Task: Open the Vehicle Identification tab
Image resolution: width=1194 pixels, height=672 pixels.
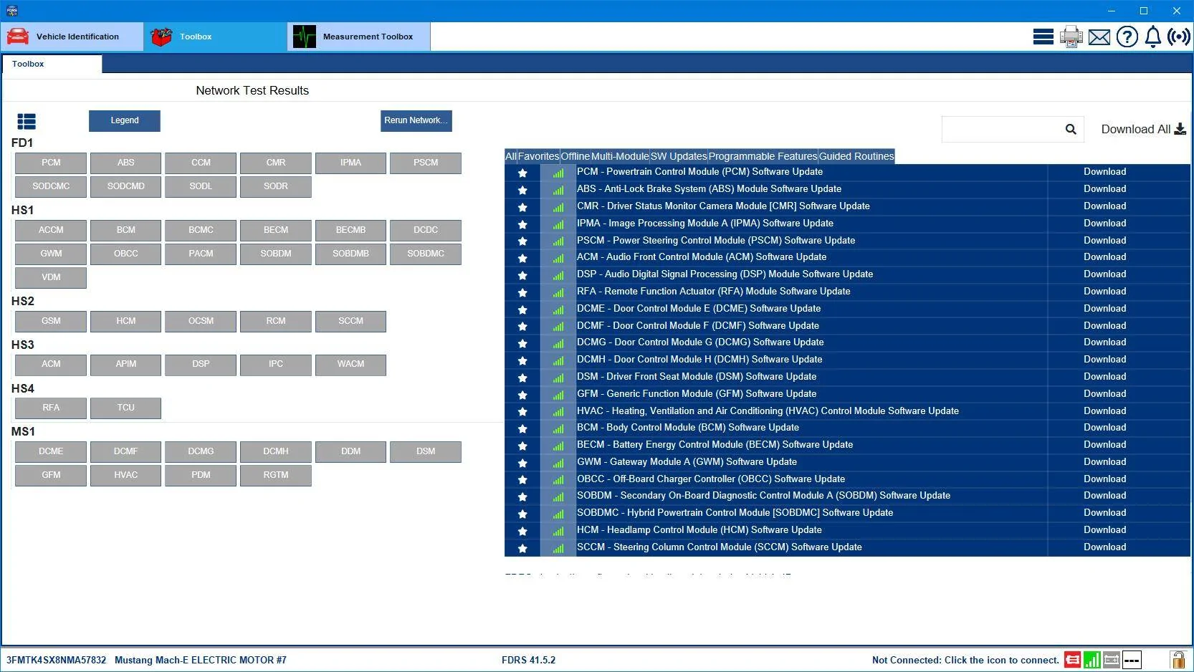Action: pos(72,37)
